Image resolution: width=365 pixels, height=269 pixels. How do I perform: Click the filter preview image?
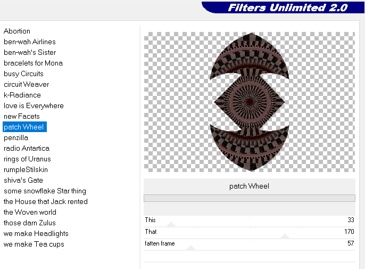[x=249, y=102]
